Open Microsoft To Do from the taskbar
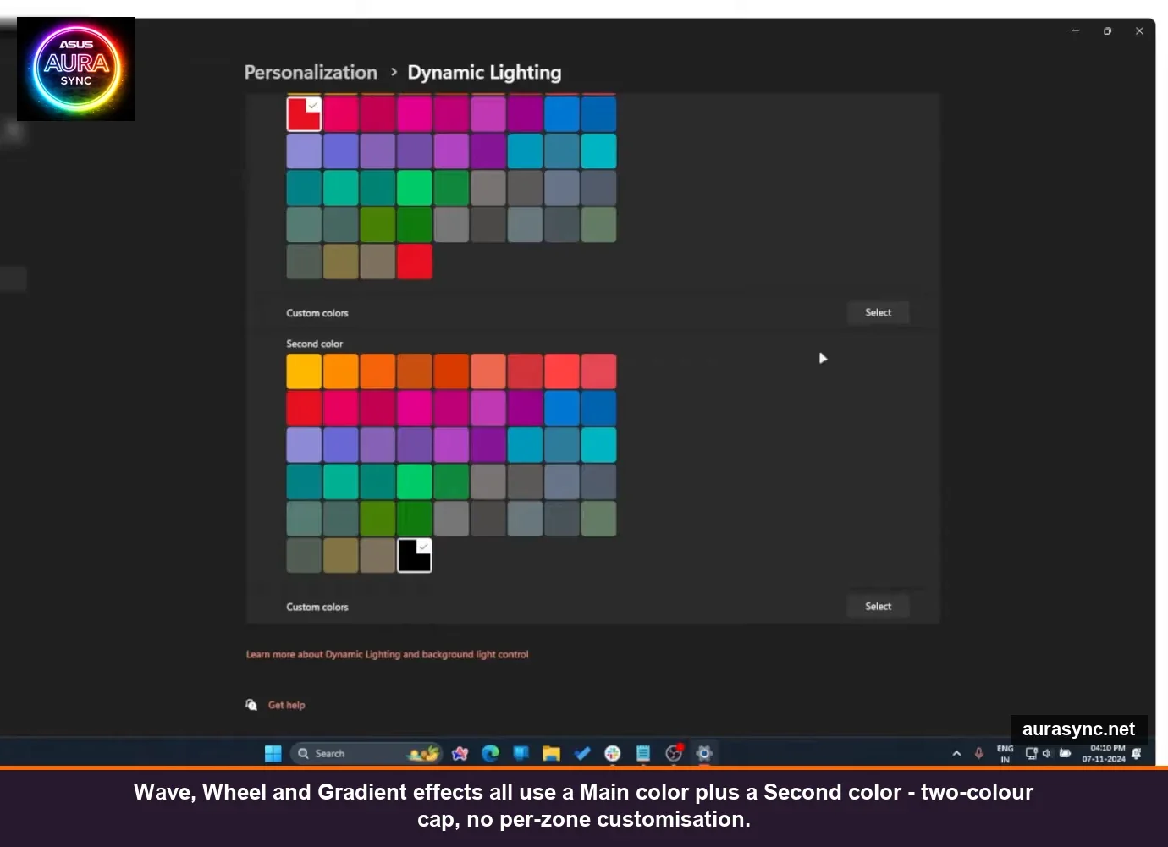1168x847 pixels. tap(581, 753)
